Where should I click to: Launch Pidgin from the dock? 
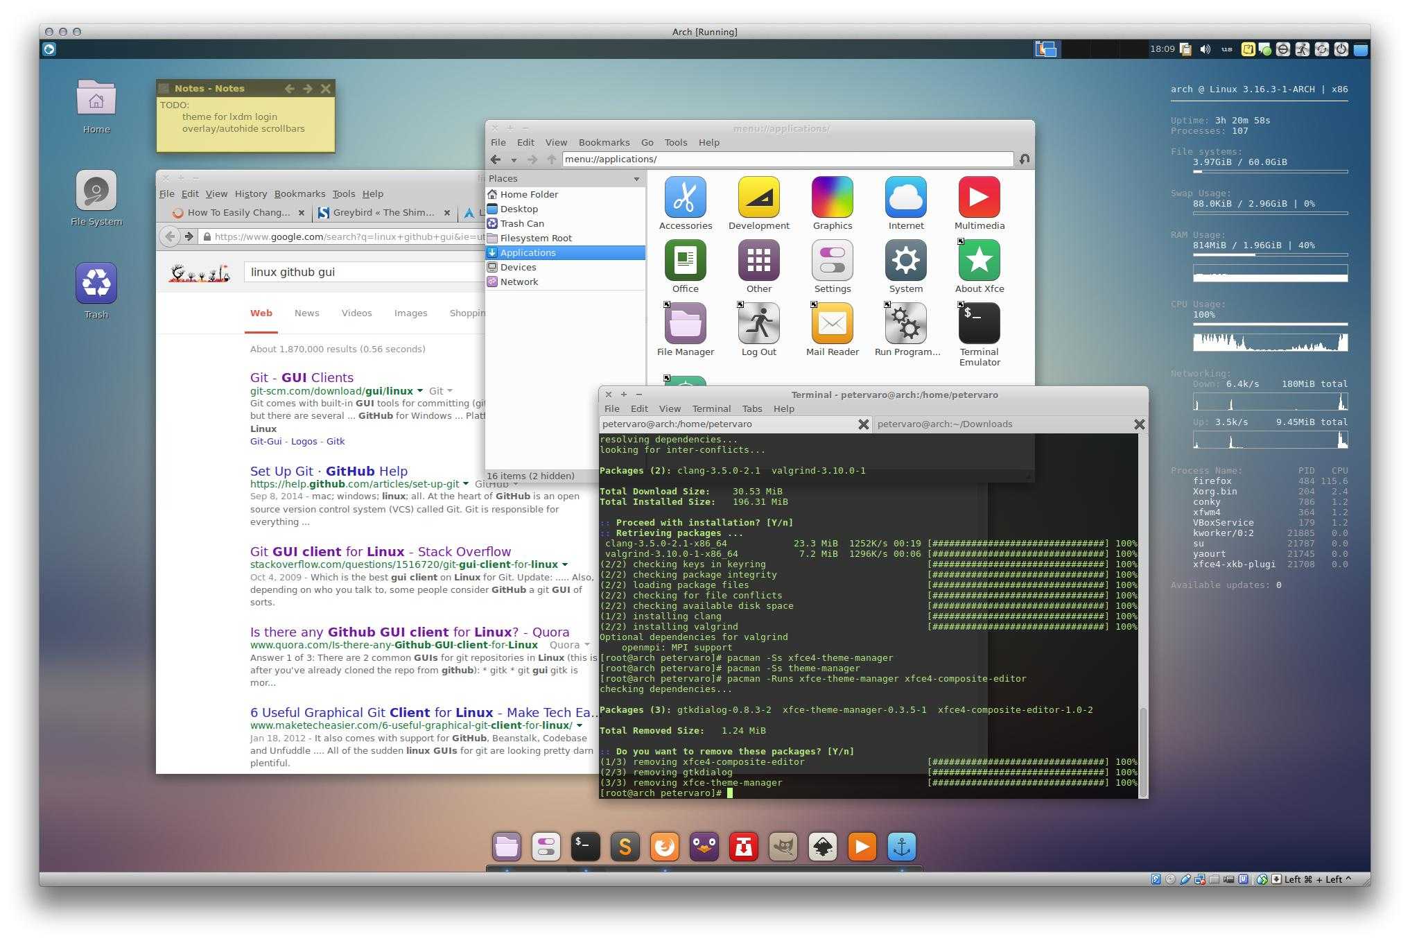(x=704, y=847)
